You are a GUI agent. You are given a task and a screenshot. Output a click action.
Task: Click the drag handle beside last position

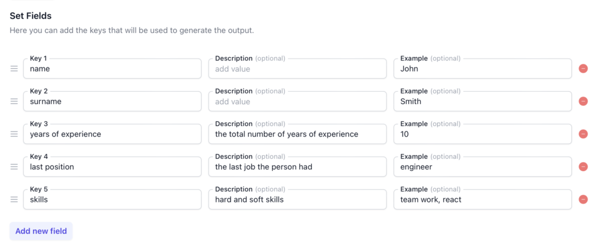14,167
